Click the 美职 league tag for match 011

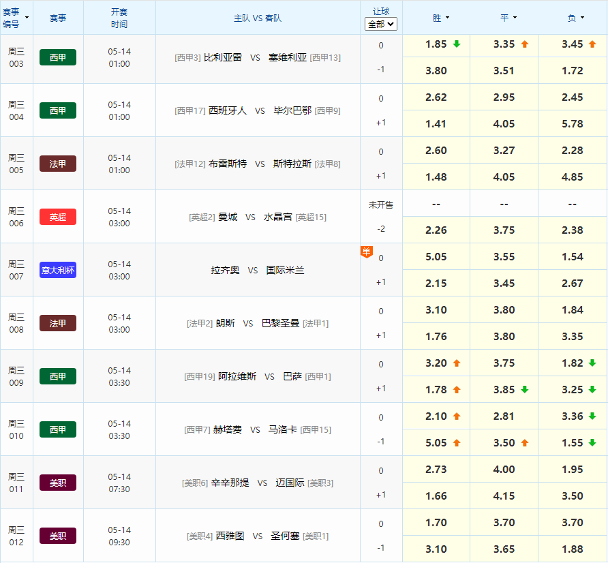pos(58,483)
